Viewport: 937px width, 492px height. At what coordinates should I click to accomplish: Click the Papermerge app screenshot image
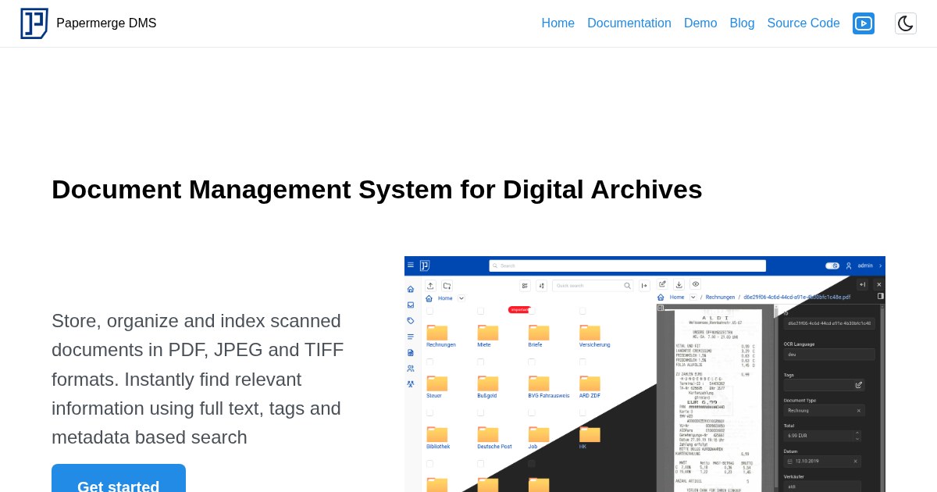[x=645, y=374]
